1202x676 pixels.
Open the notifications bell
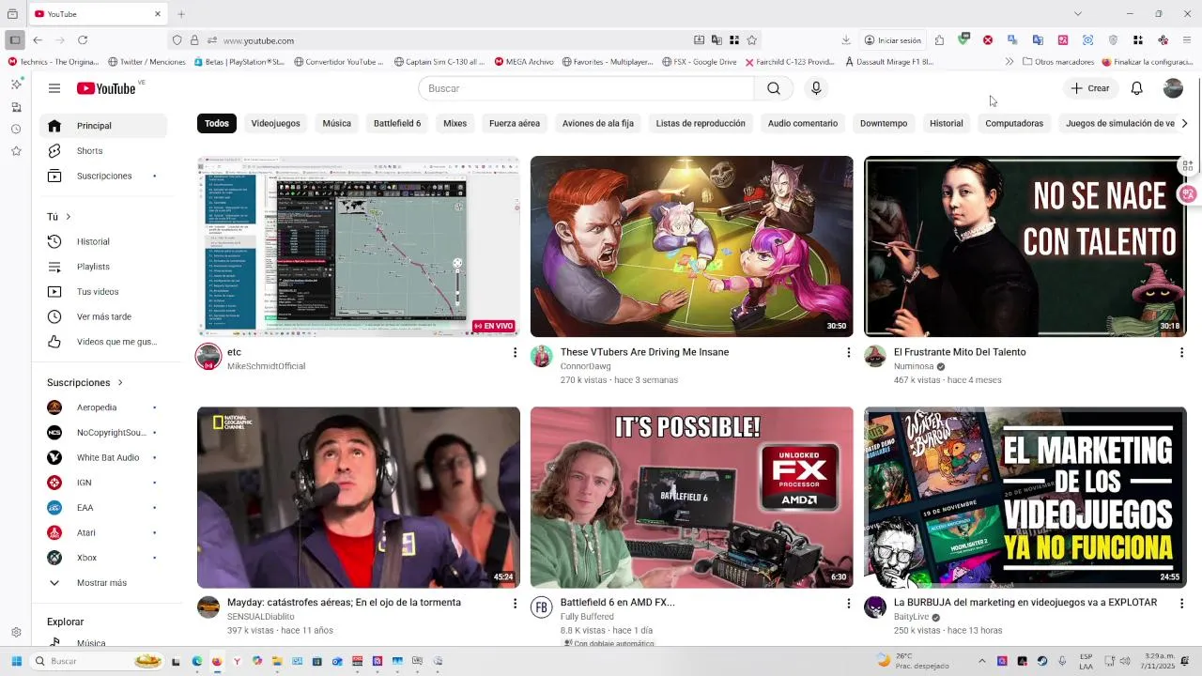coord(1136,88)
